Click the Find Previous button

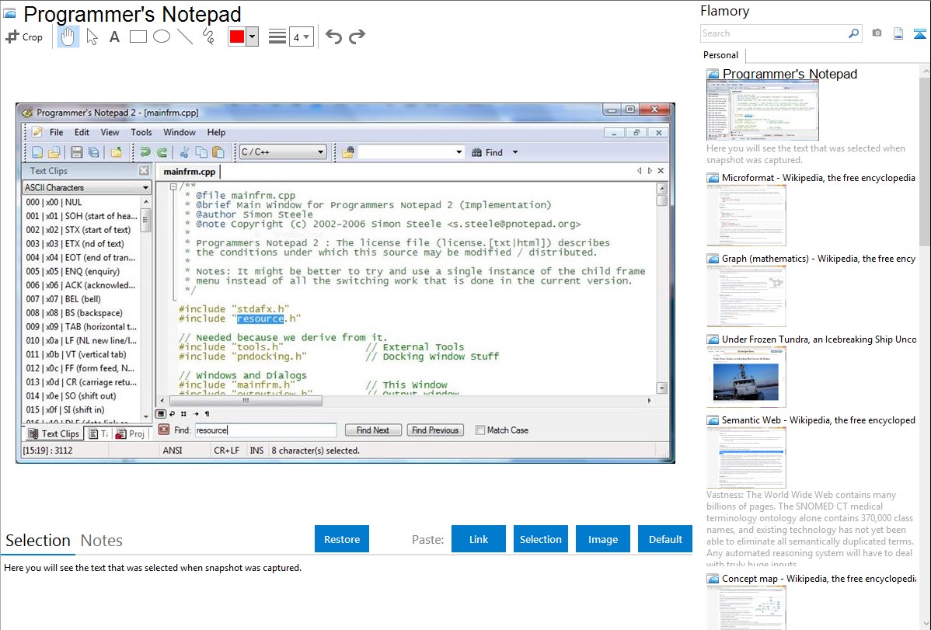435,430
